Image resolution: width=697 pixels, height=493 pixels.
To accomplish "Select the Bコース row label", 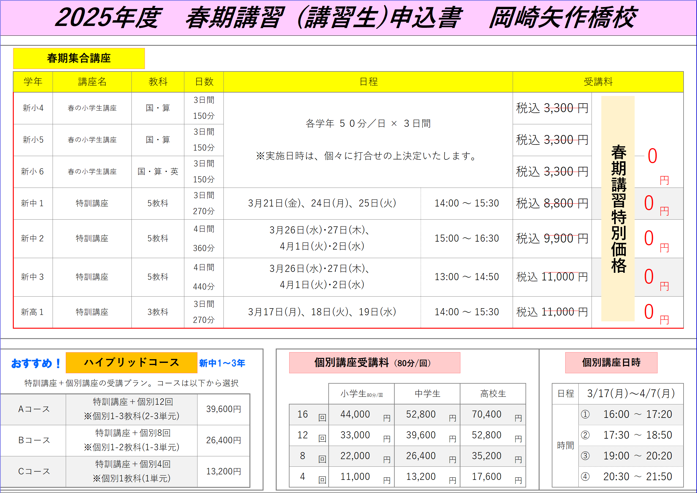I will pos(33,440).
